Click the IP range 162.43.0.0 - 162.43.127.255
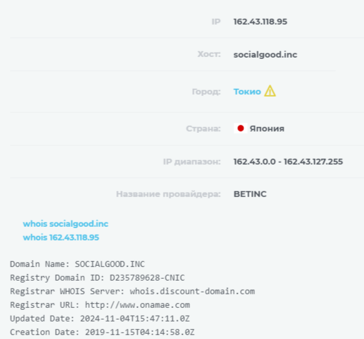The height and width of the screenshot is (339, 364). (288, 161)
